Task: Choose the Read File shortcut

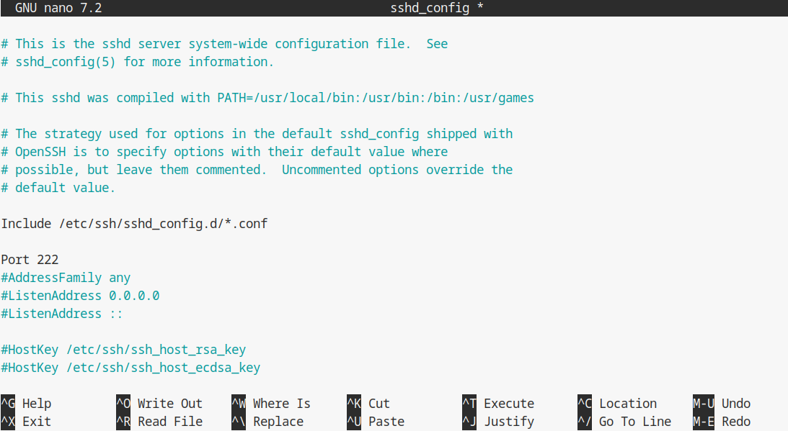Action: (169, 422)
